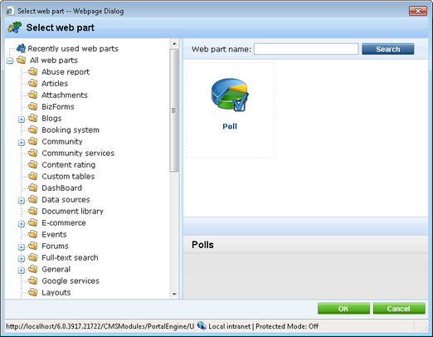This screenshot has width=433, height=337.
Task: Click the Cancel button
Action: coord(399,309)
